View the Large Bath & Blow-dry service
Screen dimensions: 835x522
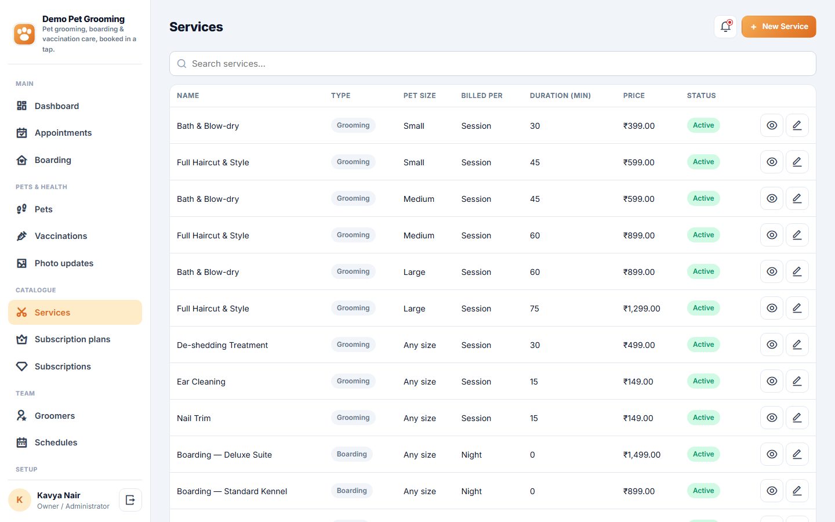(x=772, y=271)
